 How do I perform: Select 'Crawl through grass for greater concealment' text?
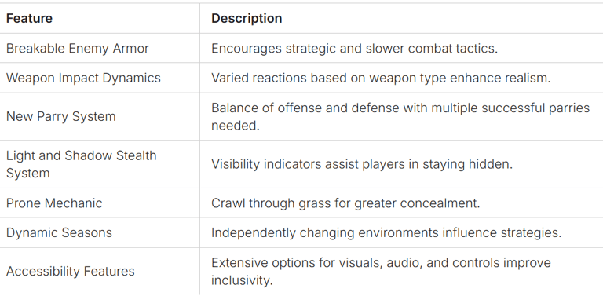pos(345,203)
